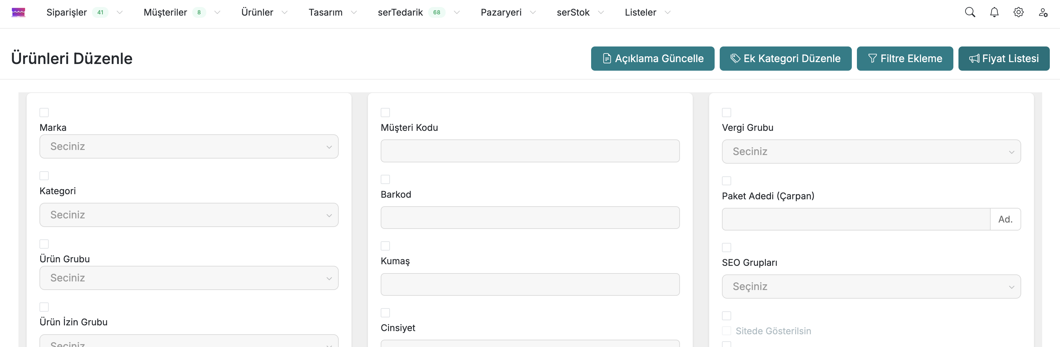
Task: Click the green Müşteriler count badge 8
Action: [199, 12]
